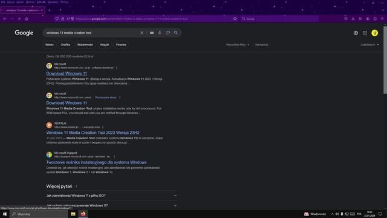Open the Google account avatar

pyautogui.click(x=375, y=33)
